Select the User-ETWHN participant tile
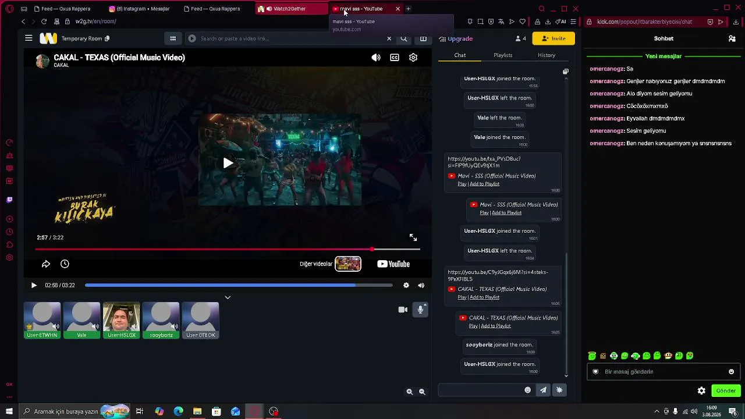This screenshot has width=745, height=419. (x=42, y=320)
